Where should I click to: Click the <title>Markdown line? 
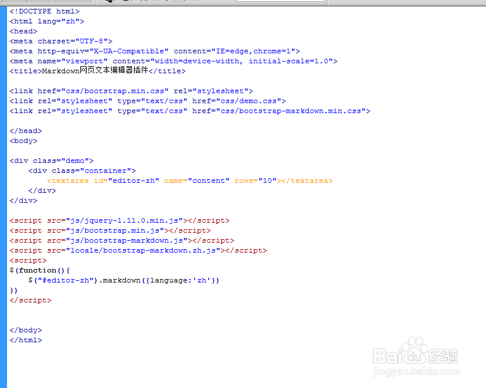coord(98,70)
